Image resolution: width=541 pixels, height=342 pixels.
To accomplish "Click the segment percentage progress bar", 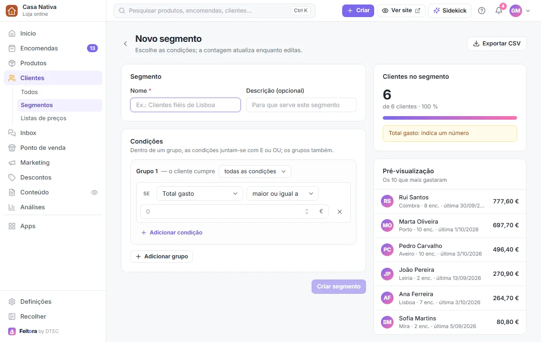I will (450, 118).
